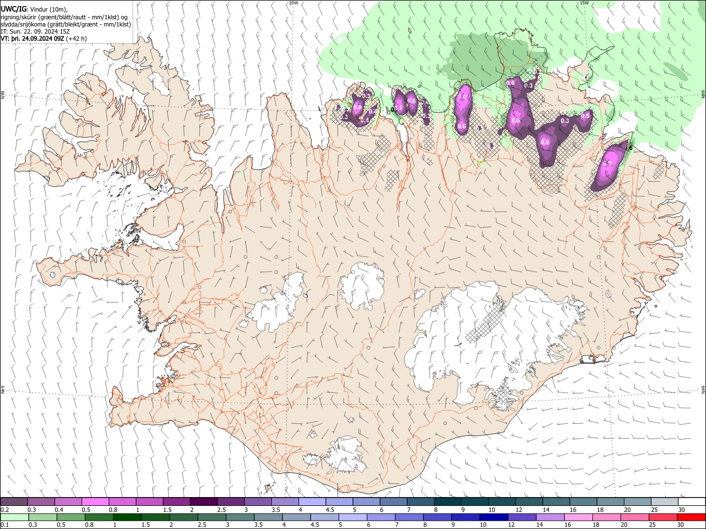706x529 pixels.
Task: Click the 0.8 medium green swatch, lower legend row
Action: click(100, 517)
